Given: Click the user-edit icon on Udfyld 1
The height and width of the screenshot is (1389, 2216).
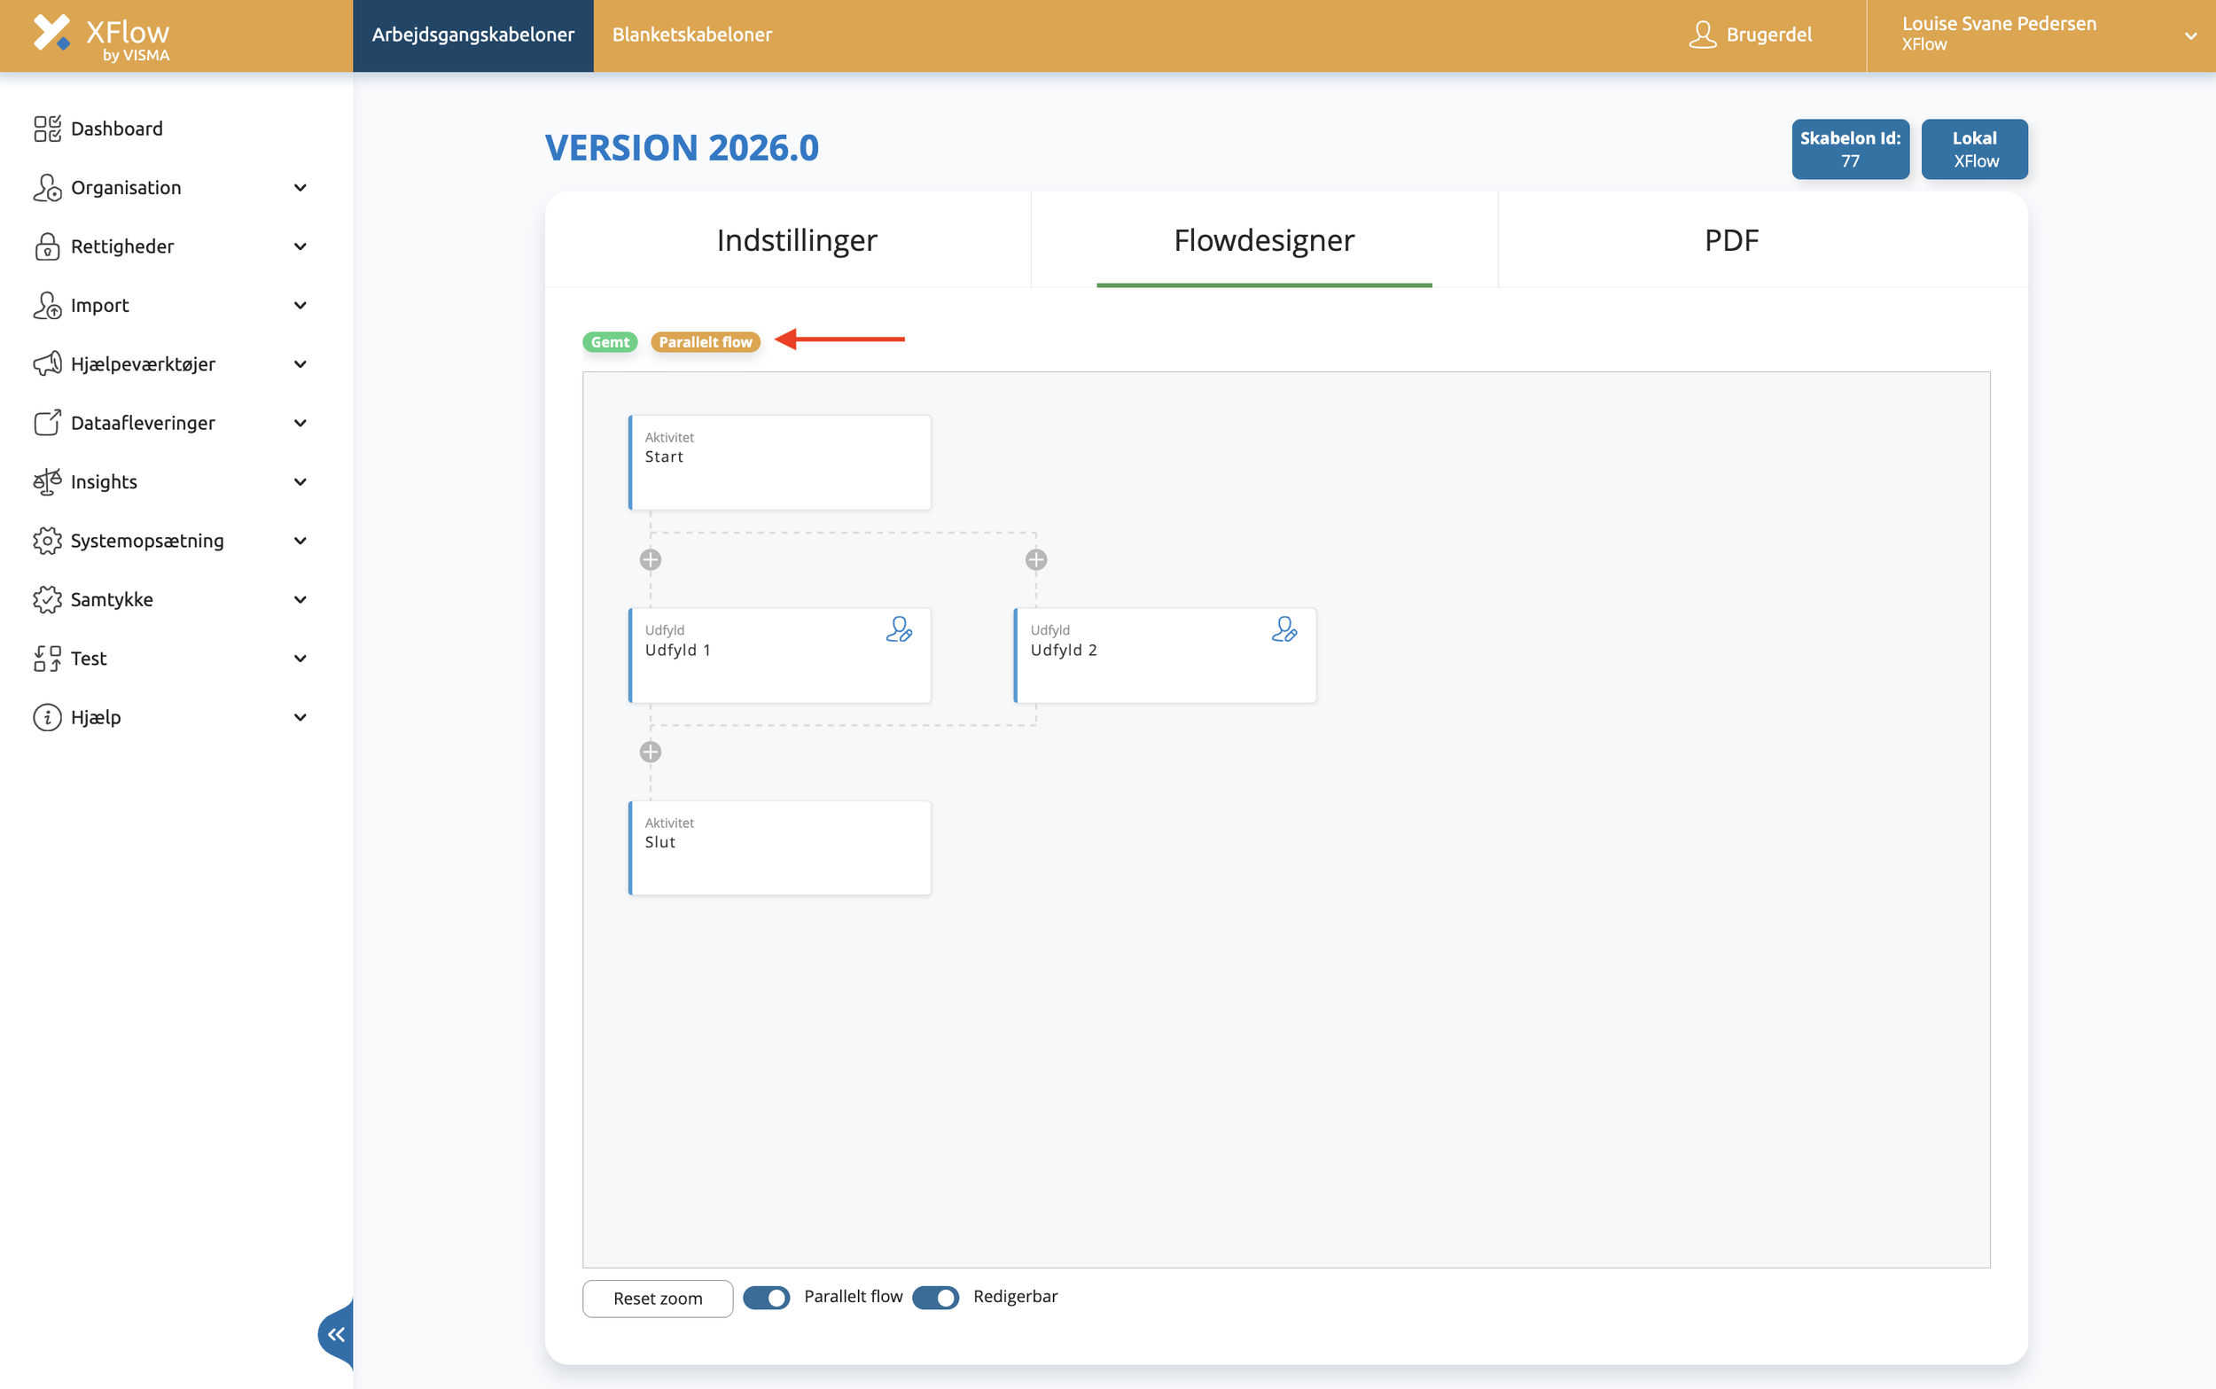Looking at the screenshot, I should click(898, 629).
